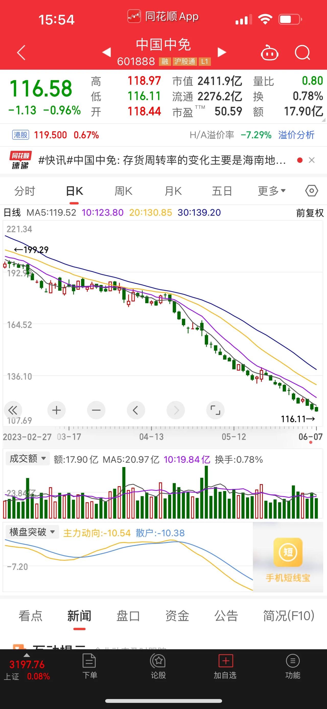The width and height of the screenshot is (327, 709).
Task: Open the 简况(F10) tab
Action: pos(289,616)
